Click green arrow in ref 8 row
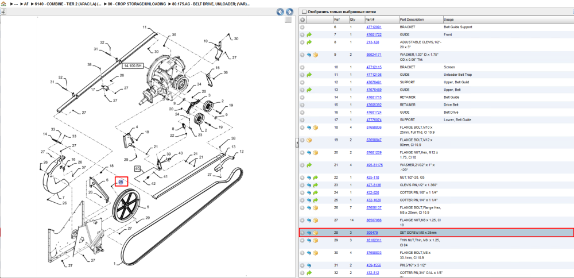The image size is (574, 278). [309, 43]
